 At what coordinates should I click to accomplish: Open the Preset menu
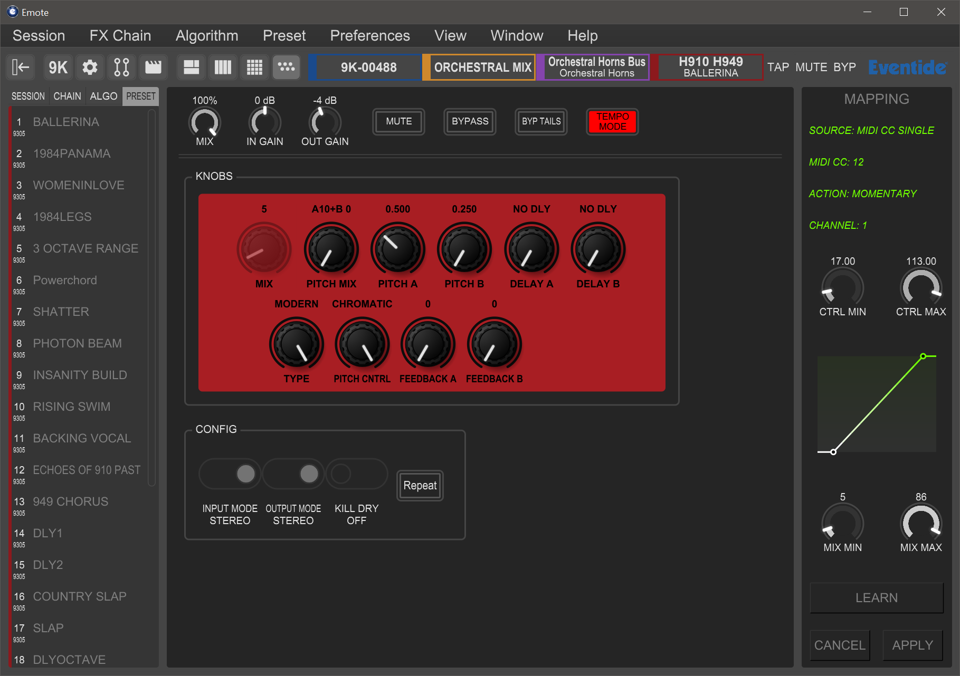coord(284,36)
